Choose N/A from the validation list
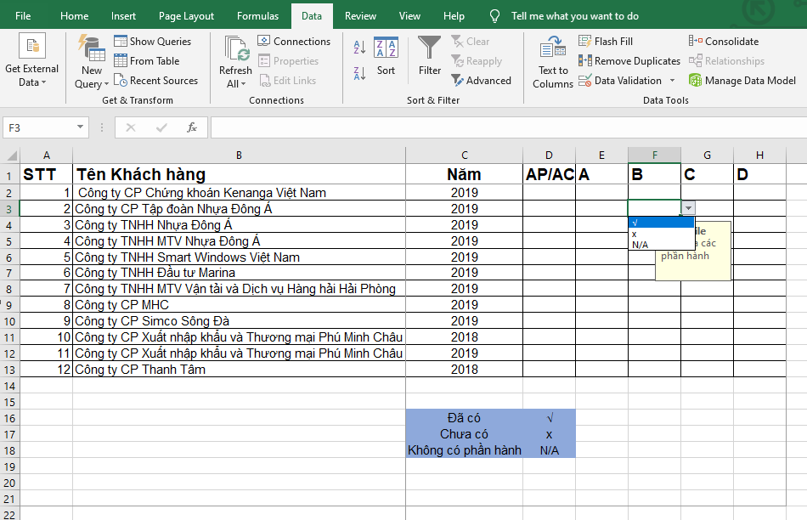 [642, 245]
